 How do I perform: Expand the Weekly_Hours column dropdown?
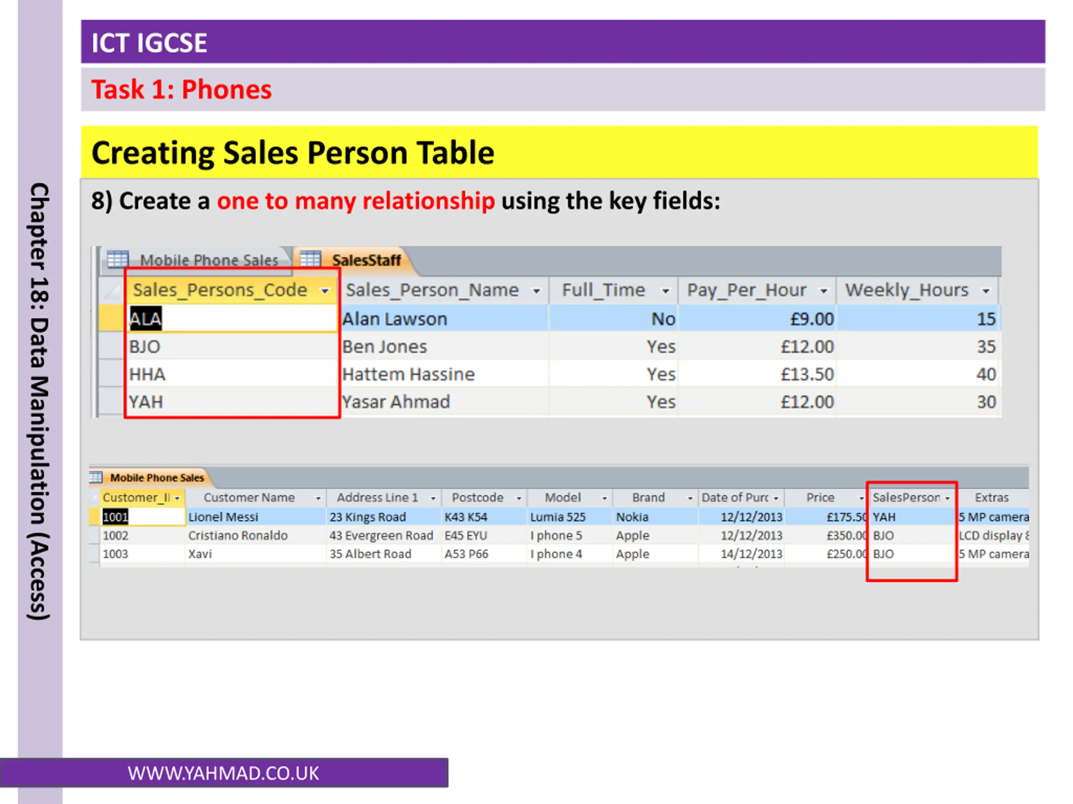(986, 291)
